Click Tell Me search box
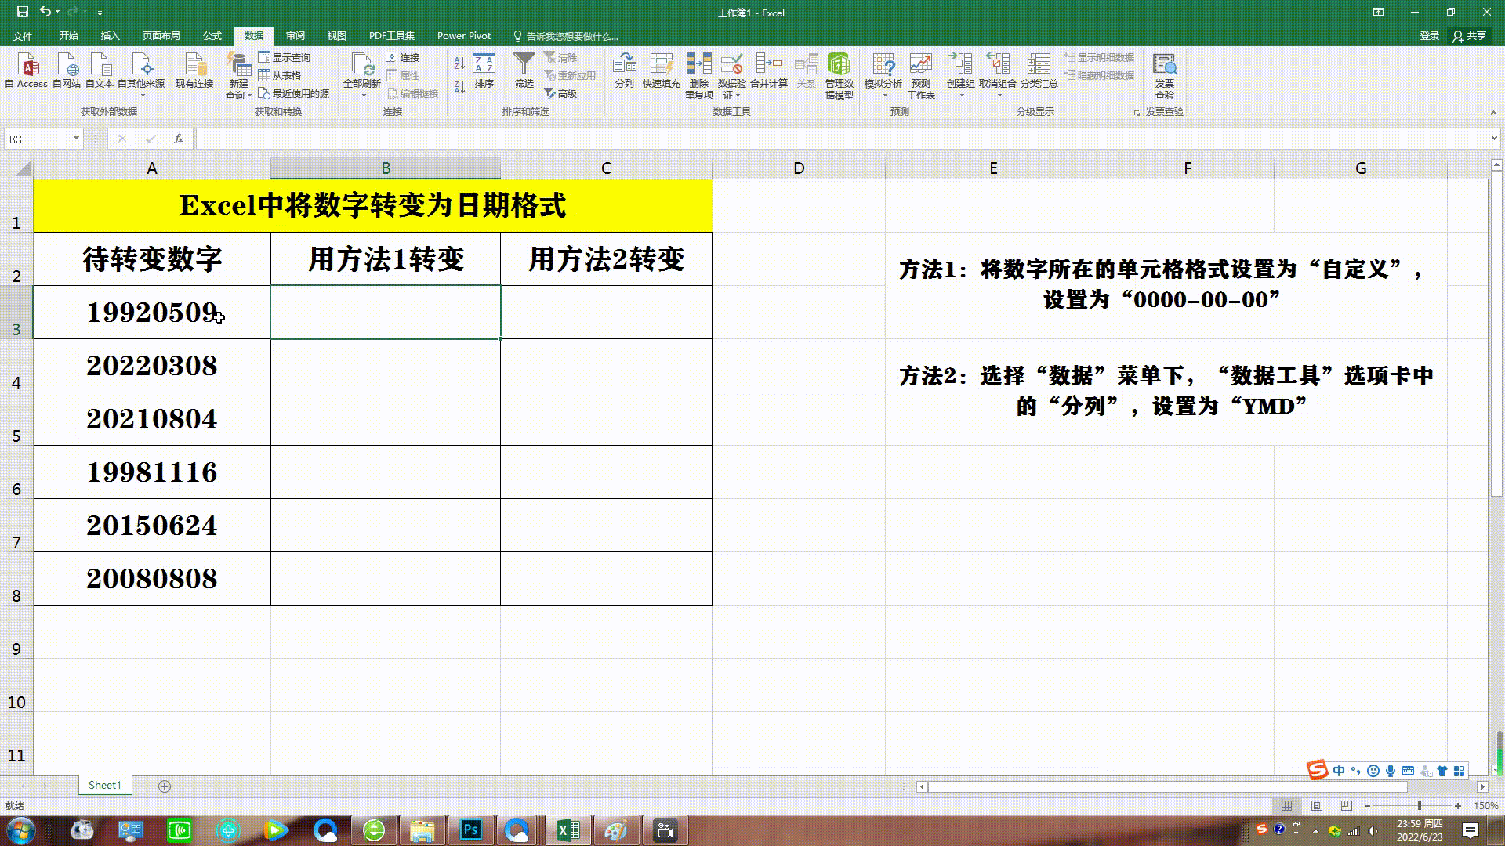The width and height of the screenshot is (1505, 846). point(566,36)
